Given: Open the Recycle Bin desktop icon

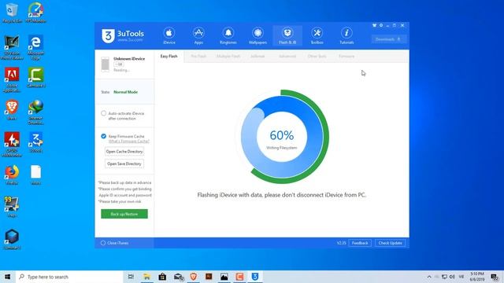Looking at the screenshot, I should coord(13,13).
